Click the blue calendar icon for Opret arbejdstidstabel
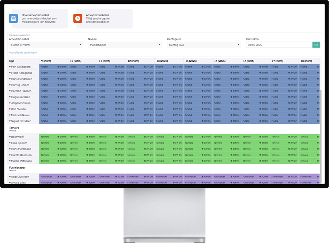Viewport: 329px width, 243px height. point(13,18)
